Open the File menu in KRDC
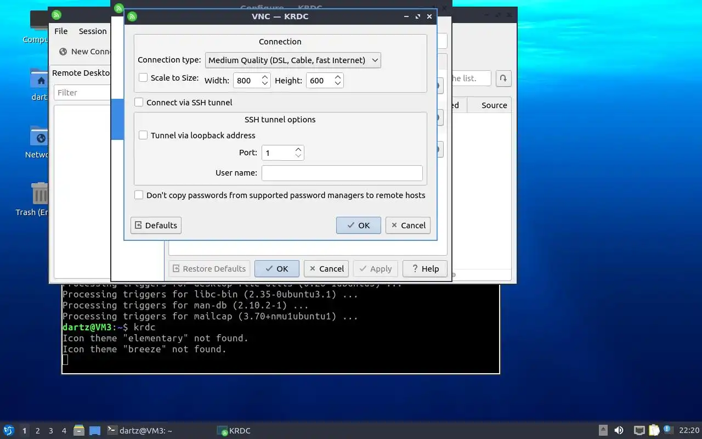 [x=61, y=31]
